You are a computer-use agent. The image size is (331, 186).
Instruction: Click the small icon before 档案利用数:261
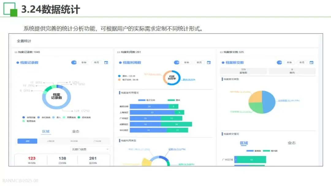pos(118,52)
